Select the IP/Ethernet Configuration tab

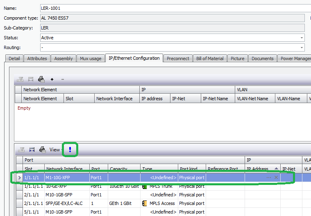(134, 58)
